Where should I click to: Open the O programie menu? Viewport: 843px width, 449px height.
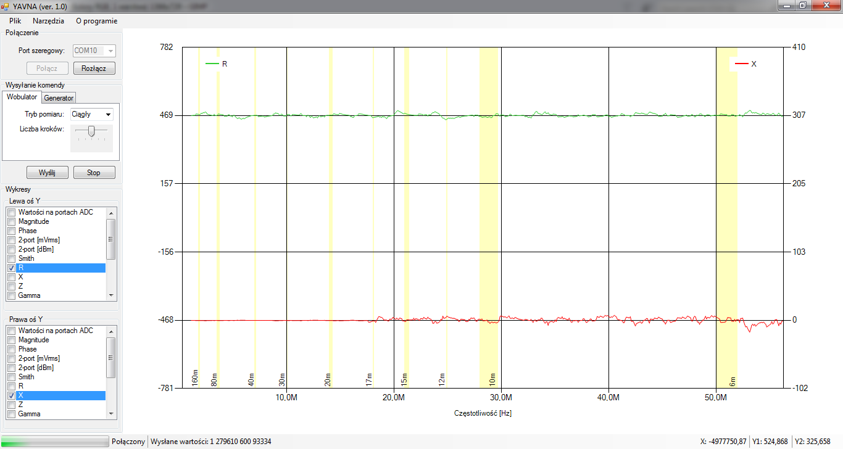(x=96, y=20)
